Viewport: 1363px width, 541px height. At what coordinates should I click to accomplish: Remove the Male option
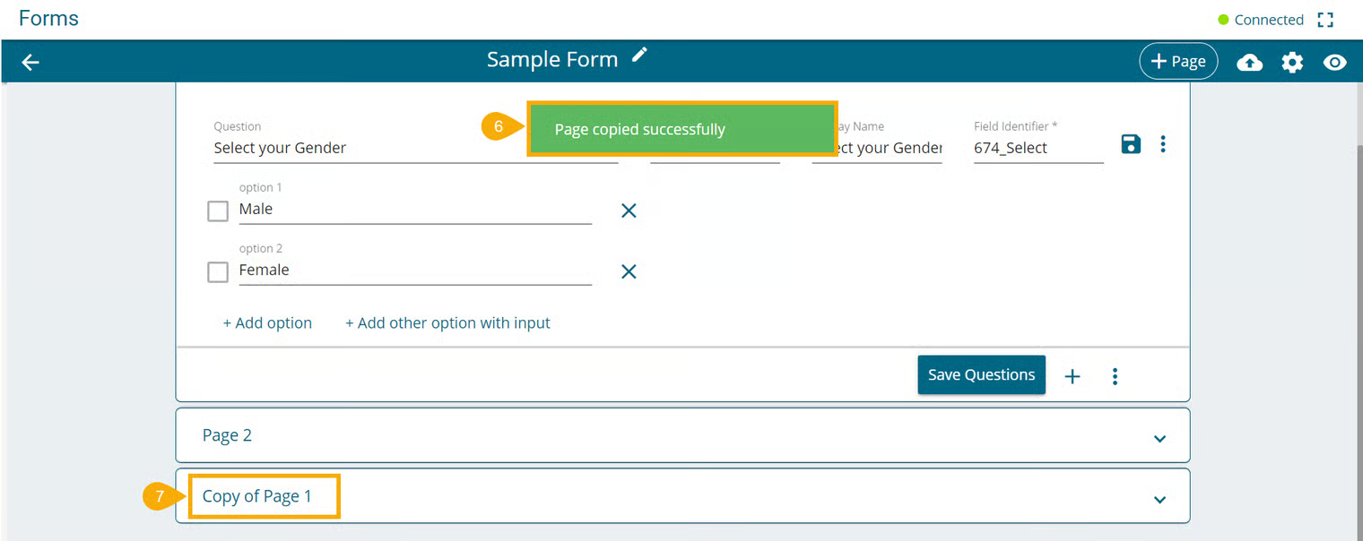pyautogui.click(x=629, y=210)
